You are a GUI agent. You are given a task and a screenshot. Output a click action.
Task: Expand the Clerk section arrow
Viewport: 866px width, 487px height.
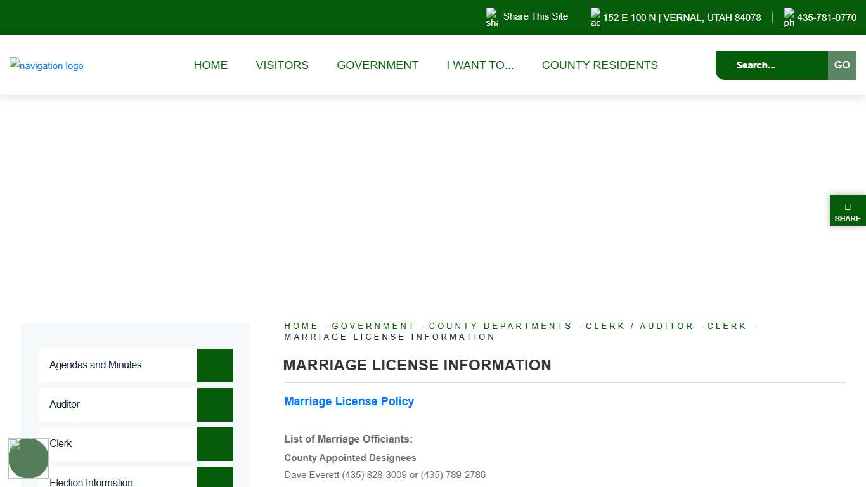(215, 444)
